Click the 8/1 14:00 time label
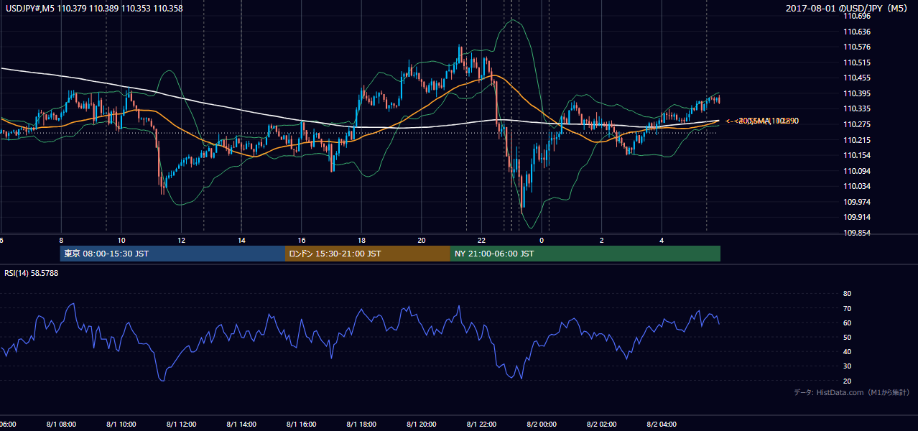Image resolution: width=918 pixels, height=431 pixels. pos(241,424)
